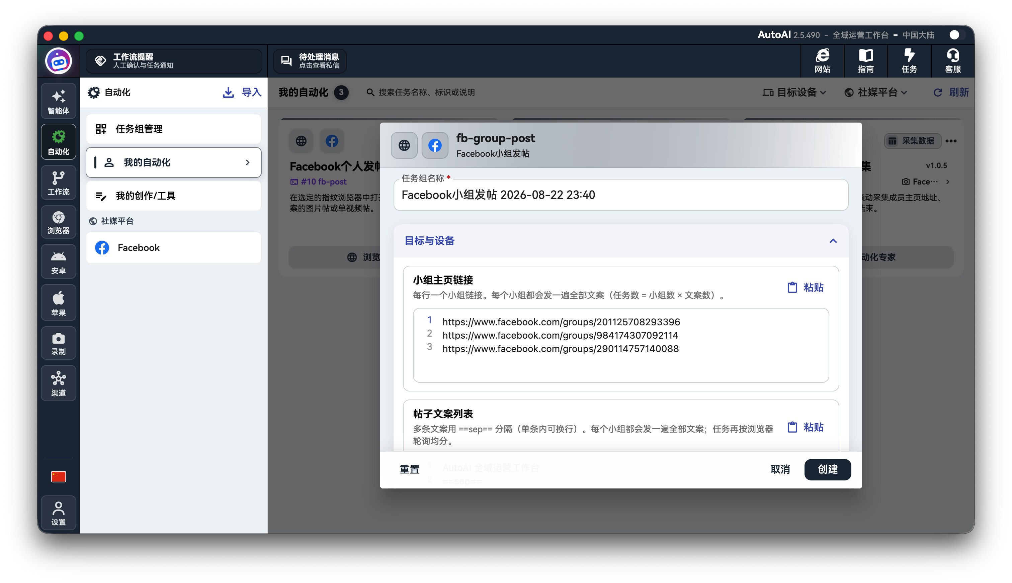
Task: Click the 采集数据 button
Action: [x=912, y=141]
